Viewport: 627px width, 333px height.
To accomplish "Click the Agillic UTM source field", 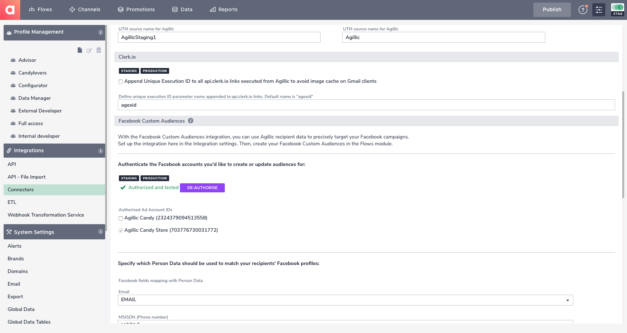I will click(444, 37).
